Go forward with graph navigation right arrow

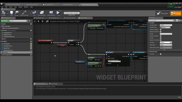click(42, 21)
